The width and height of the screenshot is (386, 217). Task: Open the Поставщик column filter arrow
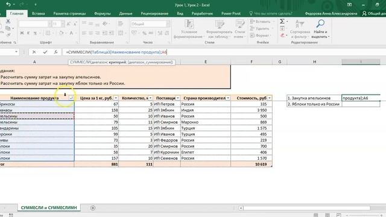[178, 98]
